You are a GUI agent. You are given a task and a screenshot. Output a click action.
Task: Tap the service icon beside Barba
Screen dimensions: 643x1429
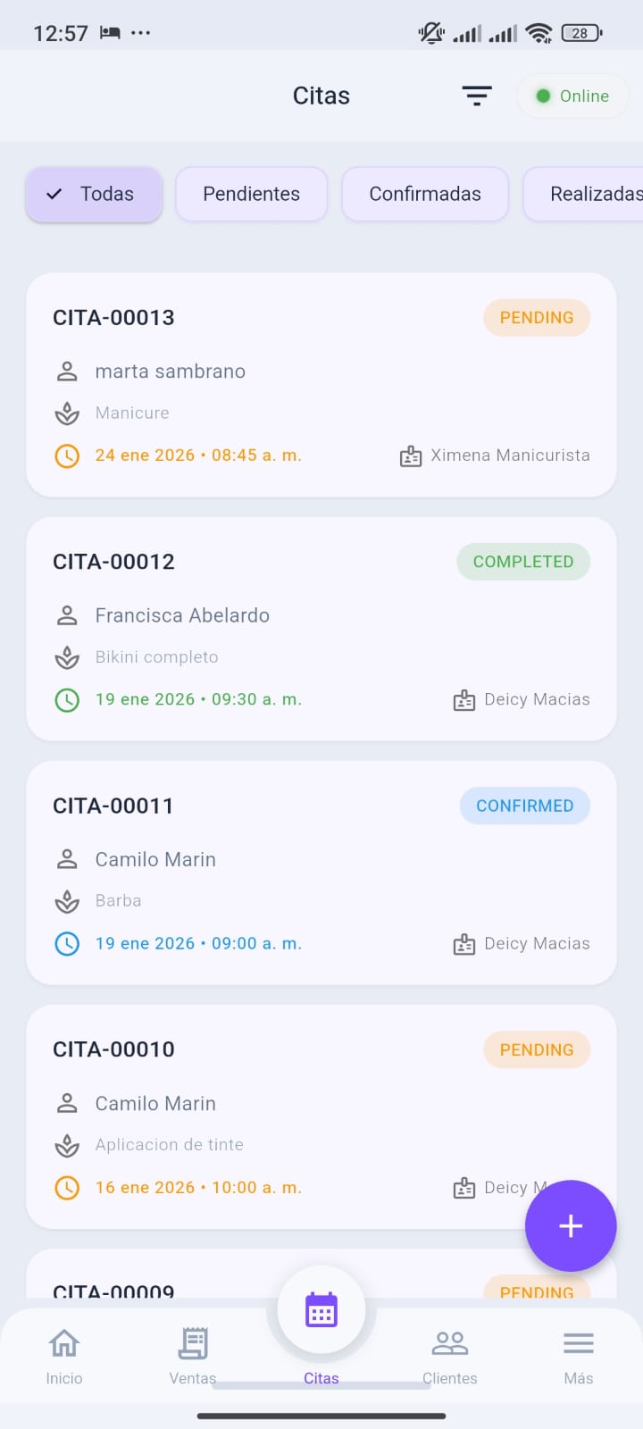click(x=67, y=901)
